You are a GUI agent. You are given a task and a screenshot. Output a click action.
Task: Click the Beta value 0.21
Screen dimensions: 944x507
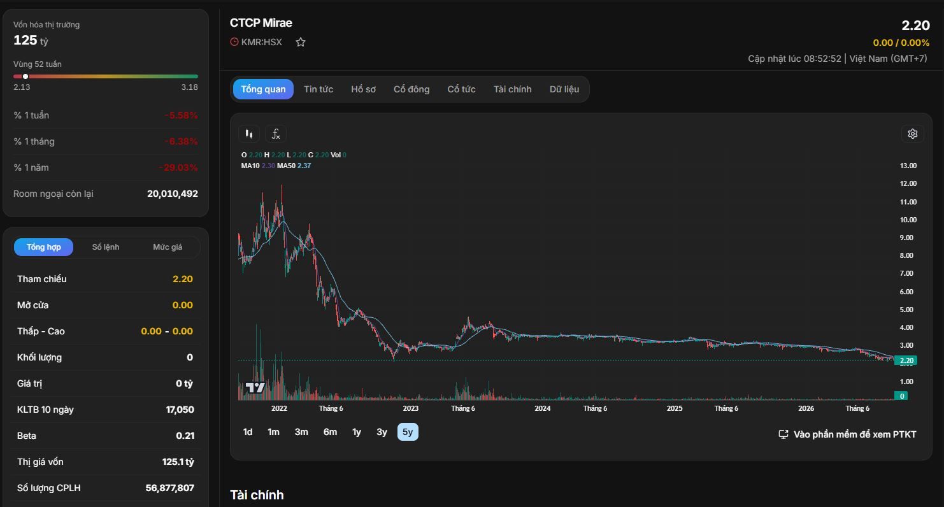185,436
